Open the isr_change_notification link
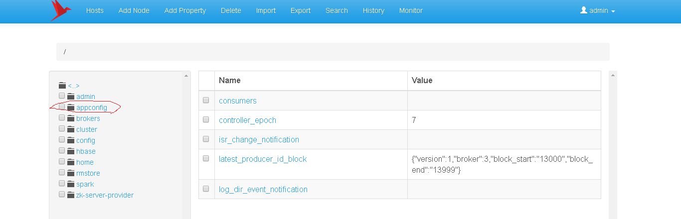Viewport: 681px width, 219px height. tap(259, 139)
